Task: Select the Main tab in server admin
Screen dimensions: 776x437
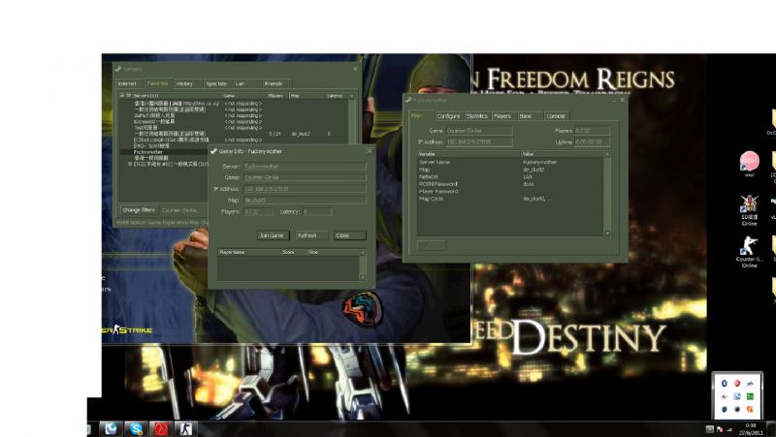Action: (421, 115)
